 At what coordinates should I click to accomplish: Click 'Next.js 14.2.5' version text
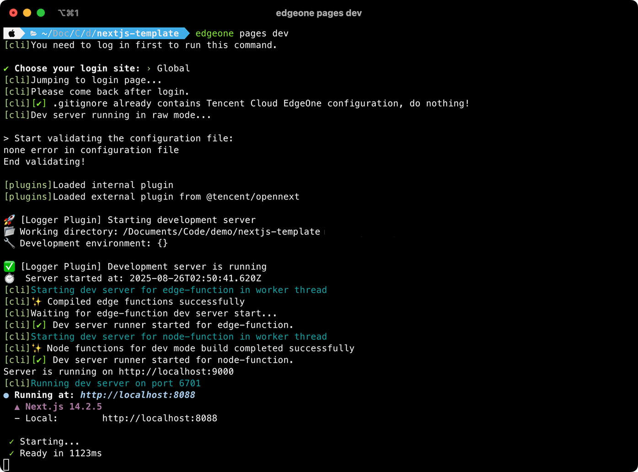pyautogui.click(x=64, y=407)
